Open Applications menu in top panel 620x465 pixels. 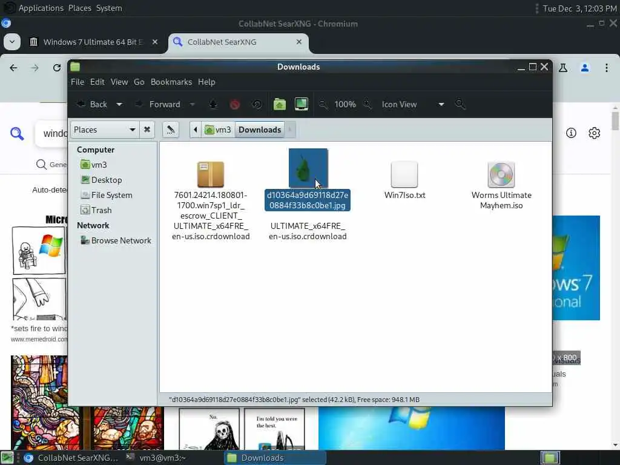coord(41,8)
